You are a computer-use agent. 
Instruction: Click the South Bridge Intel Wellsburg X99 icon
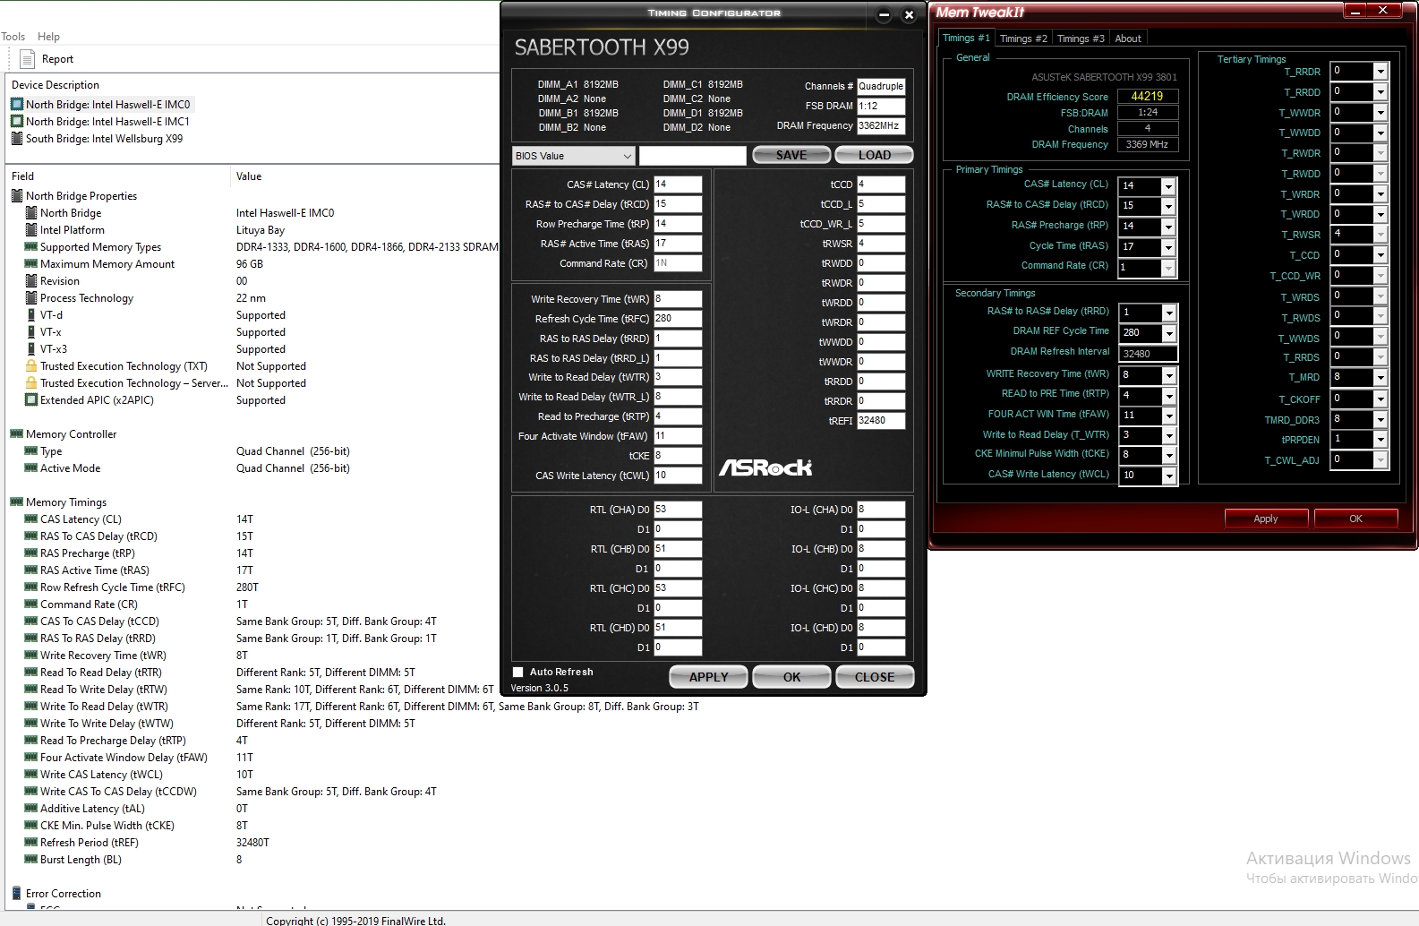pyautogui.click(x=17, y=139)
